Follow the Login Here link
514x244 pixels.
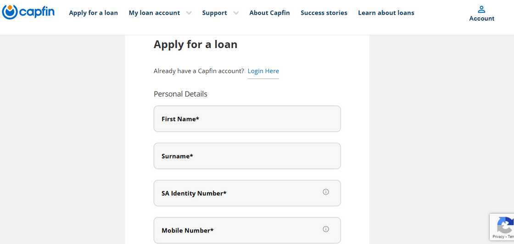(263, 71)
